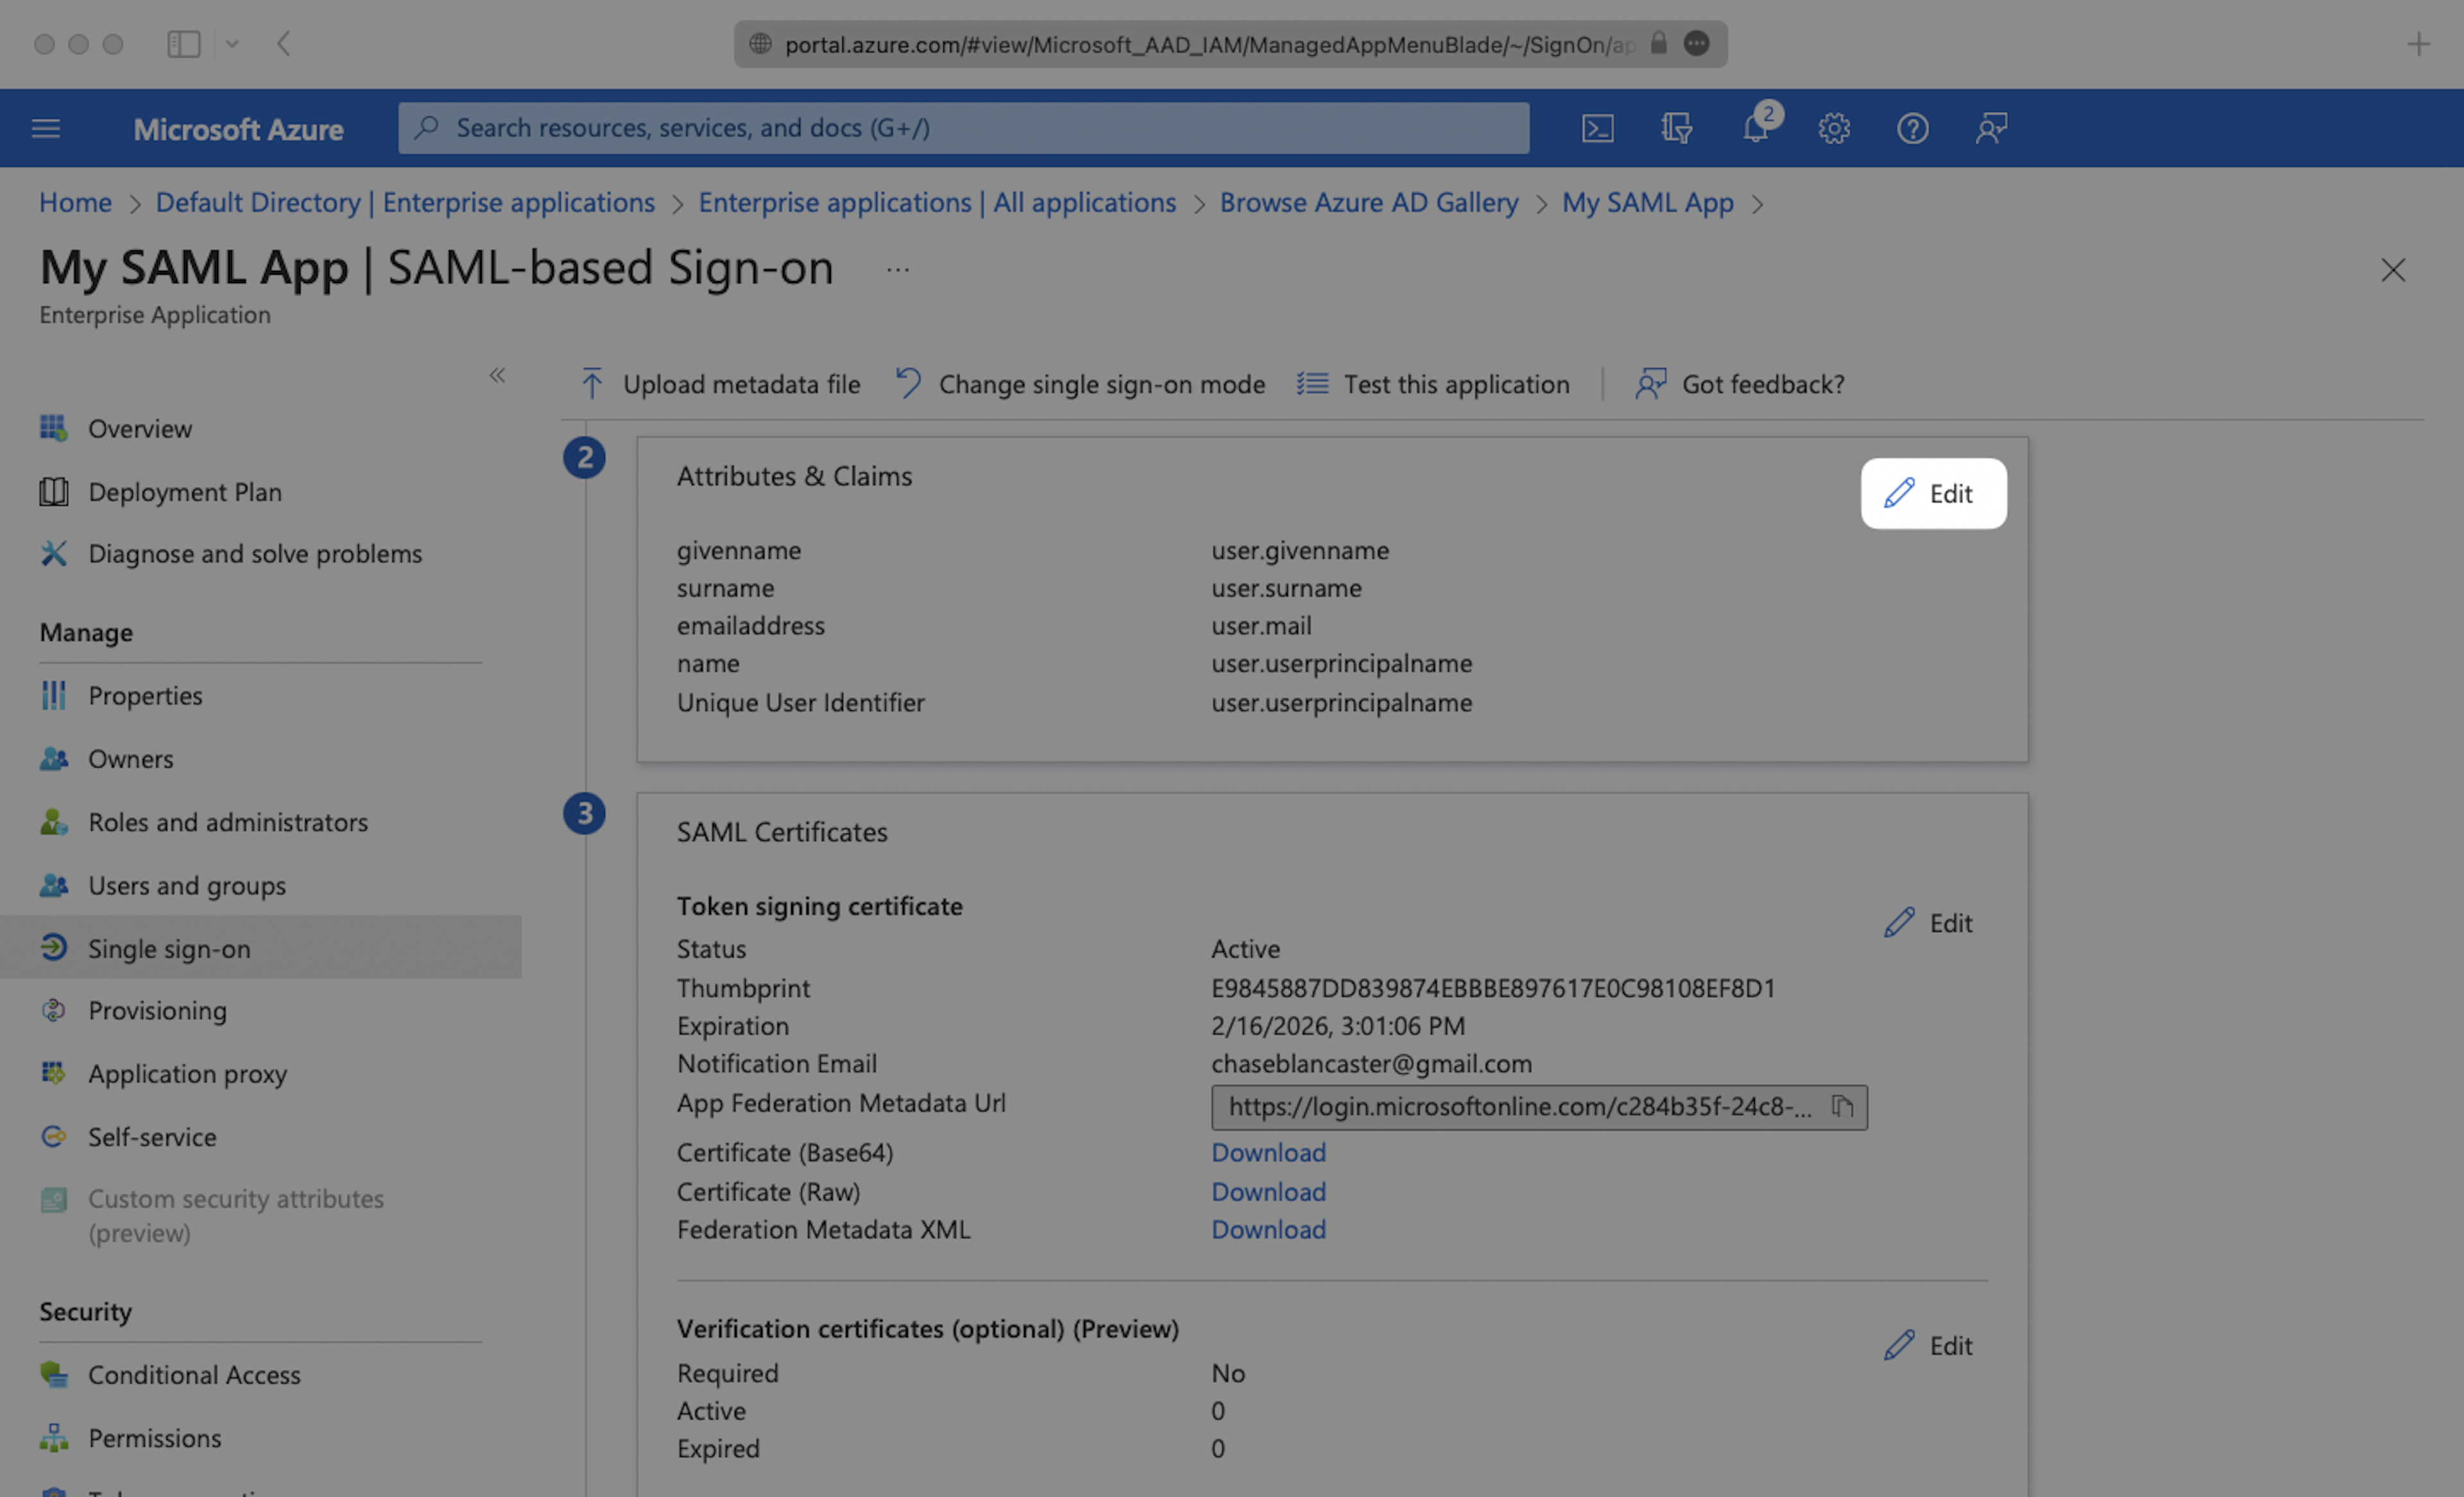
Task: Open Azure Cloud Shell icon
Action: 1597,128
